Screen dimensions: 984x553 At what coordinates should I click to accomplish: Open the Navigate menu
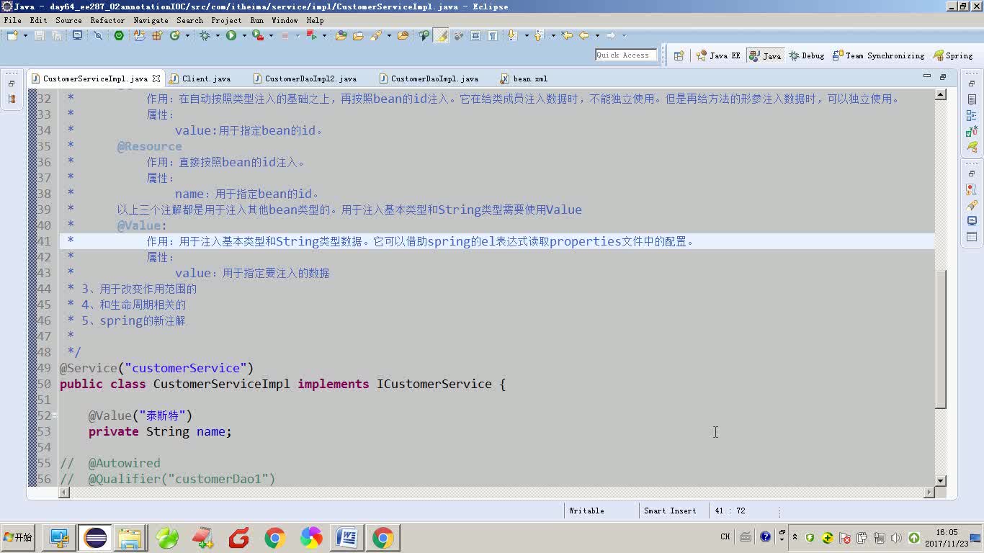pos(151,20)
